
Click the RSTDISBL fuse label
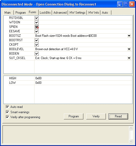click(16, 18)
